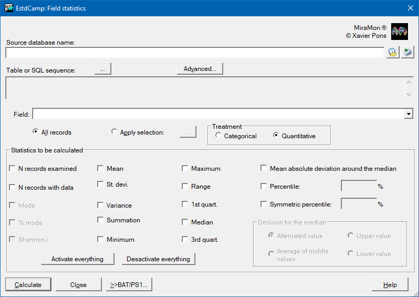This screenshot has width=419, height=297.
Task: Open recent files folder icon button
Action: [393, 53]
